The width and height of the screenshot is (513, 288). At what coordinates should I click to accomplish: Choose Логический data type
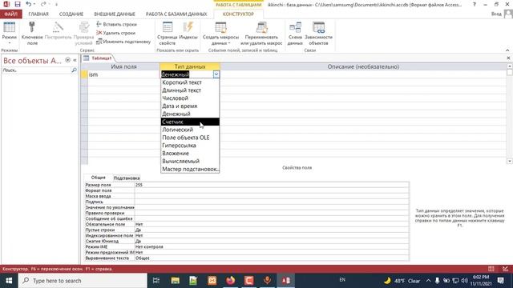tap(190, 130)
